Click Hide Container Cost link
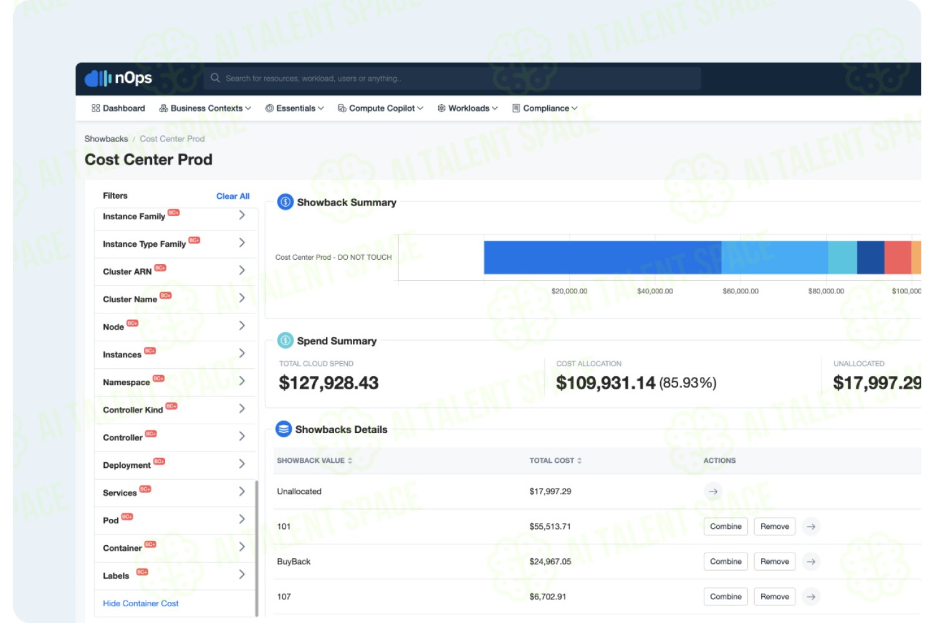This screenshot has width=935, height=623. (x=140, y=603)
